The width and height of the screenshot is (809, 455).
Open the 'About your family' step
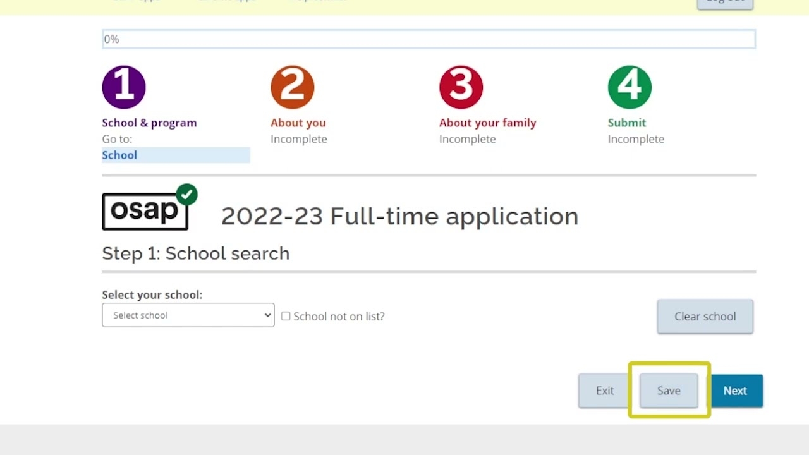pyautogui.click(x=488, y=123)
